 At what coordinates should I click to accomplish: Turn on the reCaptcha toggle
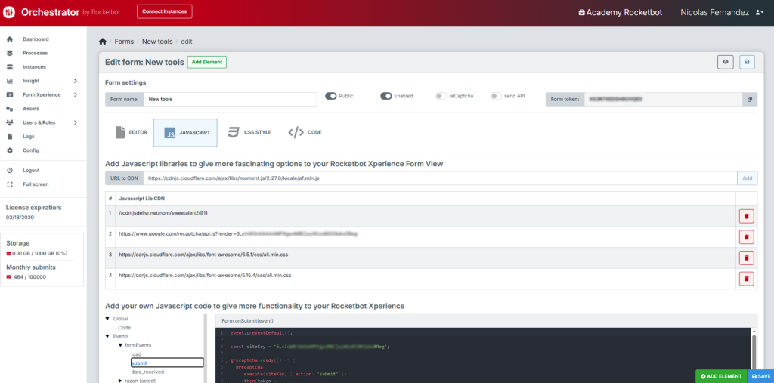click(x=441, y=96)
